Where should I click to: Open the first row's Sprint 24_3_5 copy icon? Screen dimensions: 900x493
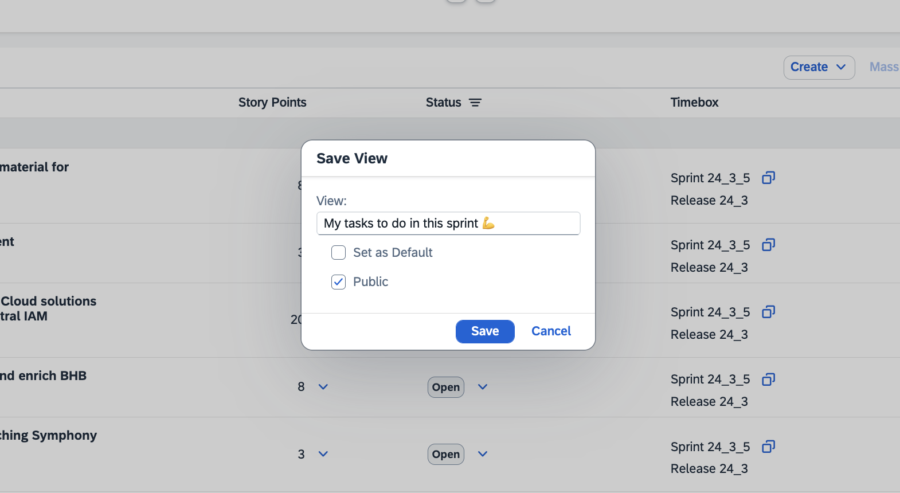pyautogui.click(x=768, y=178)
